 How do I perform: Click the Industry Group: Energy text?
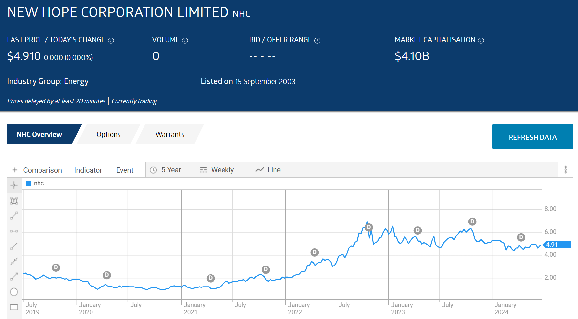pyautogui.click(x=48, y=81)
